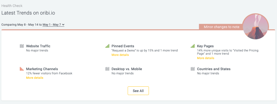Click the Website Traffic gray bars icon

pyautogui.click(x=22, y=46)
